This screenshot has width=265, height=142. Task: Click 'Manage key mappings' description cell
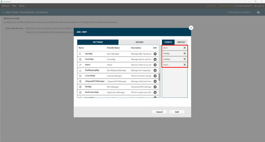pyautogui.click(x=141, y=70)
